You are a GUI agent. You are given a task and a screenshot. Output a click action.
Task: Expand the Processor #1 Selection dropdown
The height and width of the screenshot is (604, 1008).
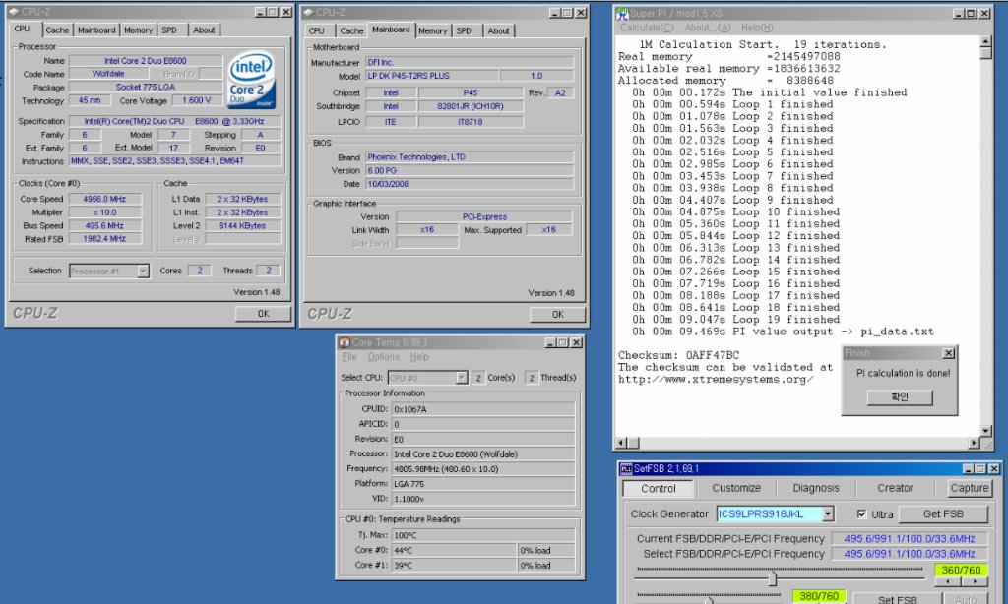click(143, 272)
